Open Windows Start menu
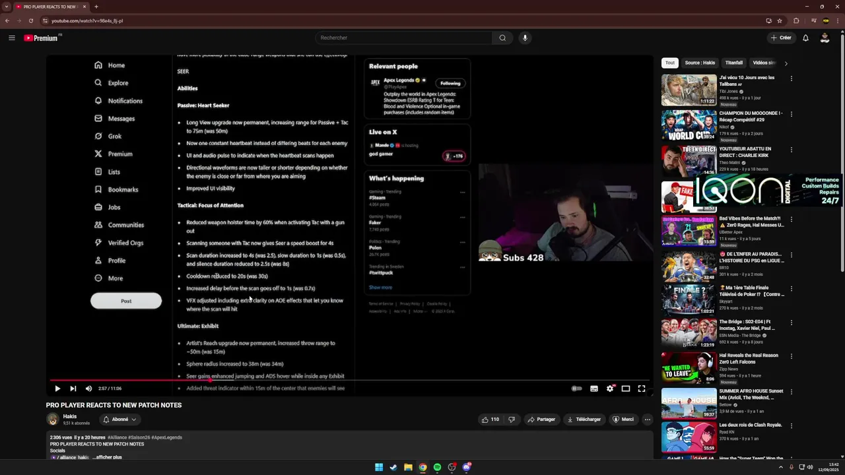Screen dimensions: 845x475 coord(379,467)
